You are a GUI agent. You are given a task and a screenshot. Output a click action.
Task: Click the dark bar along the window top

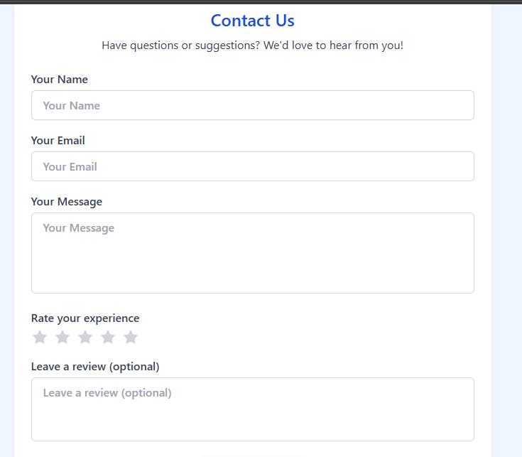click(x=261, y=2)
